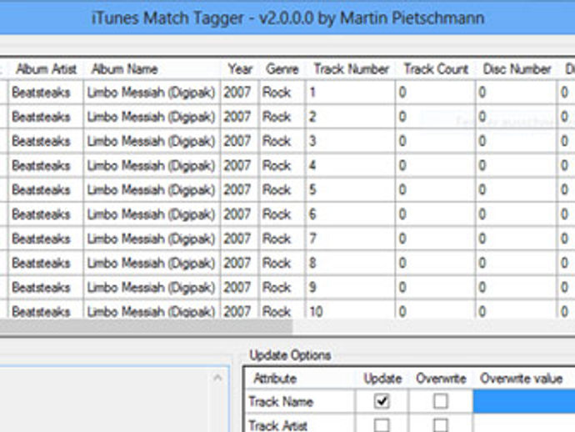Enable Overwrite checkbox for Track Name
The height and width of the screenshot is (432, 575).
point(440,401)
